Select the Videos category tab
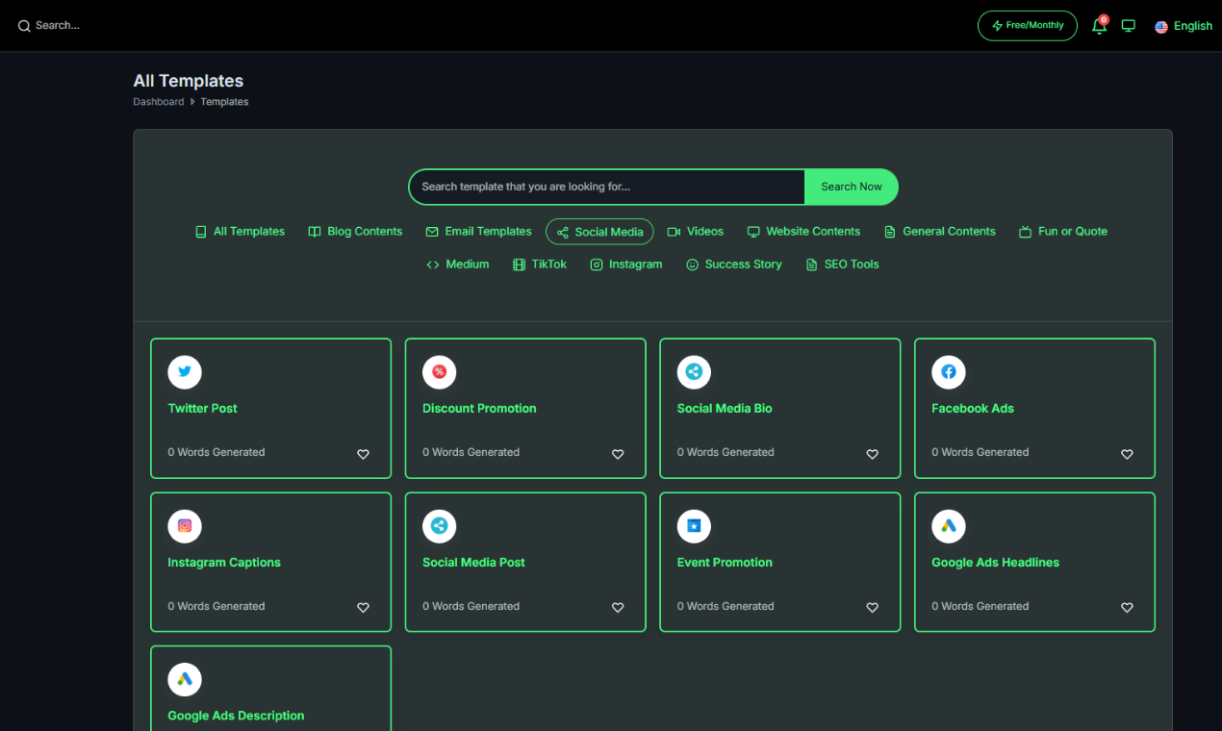Viewport: 1222px width, 731px height. coord(695,232)
